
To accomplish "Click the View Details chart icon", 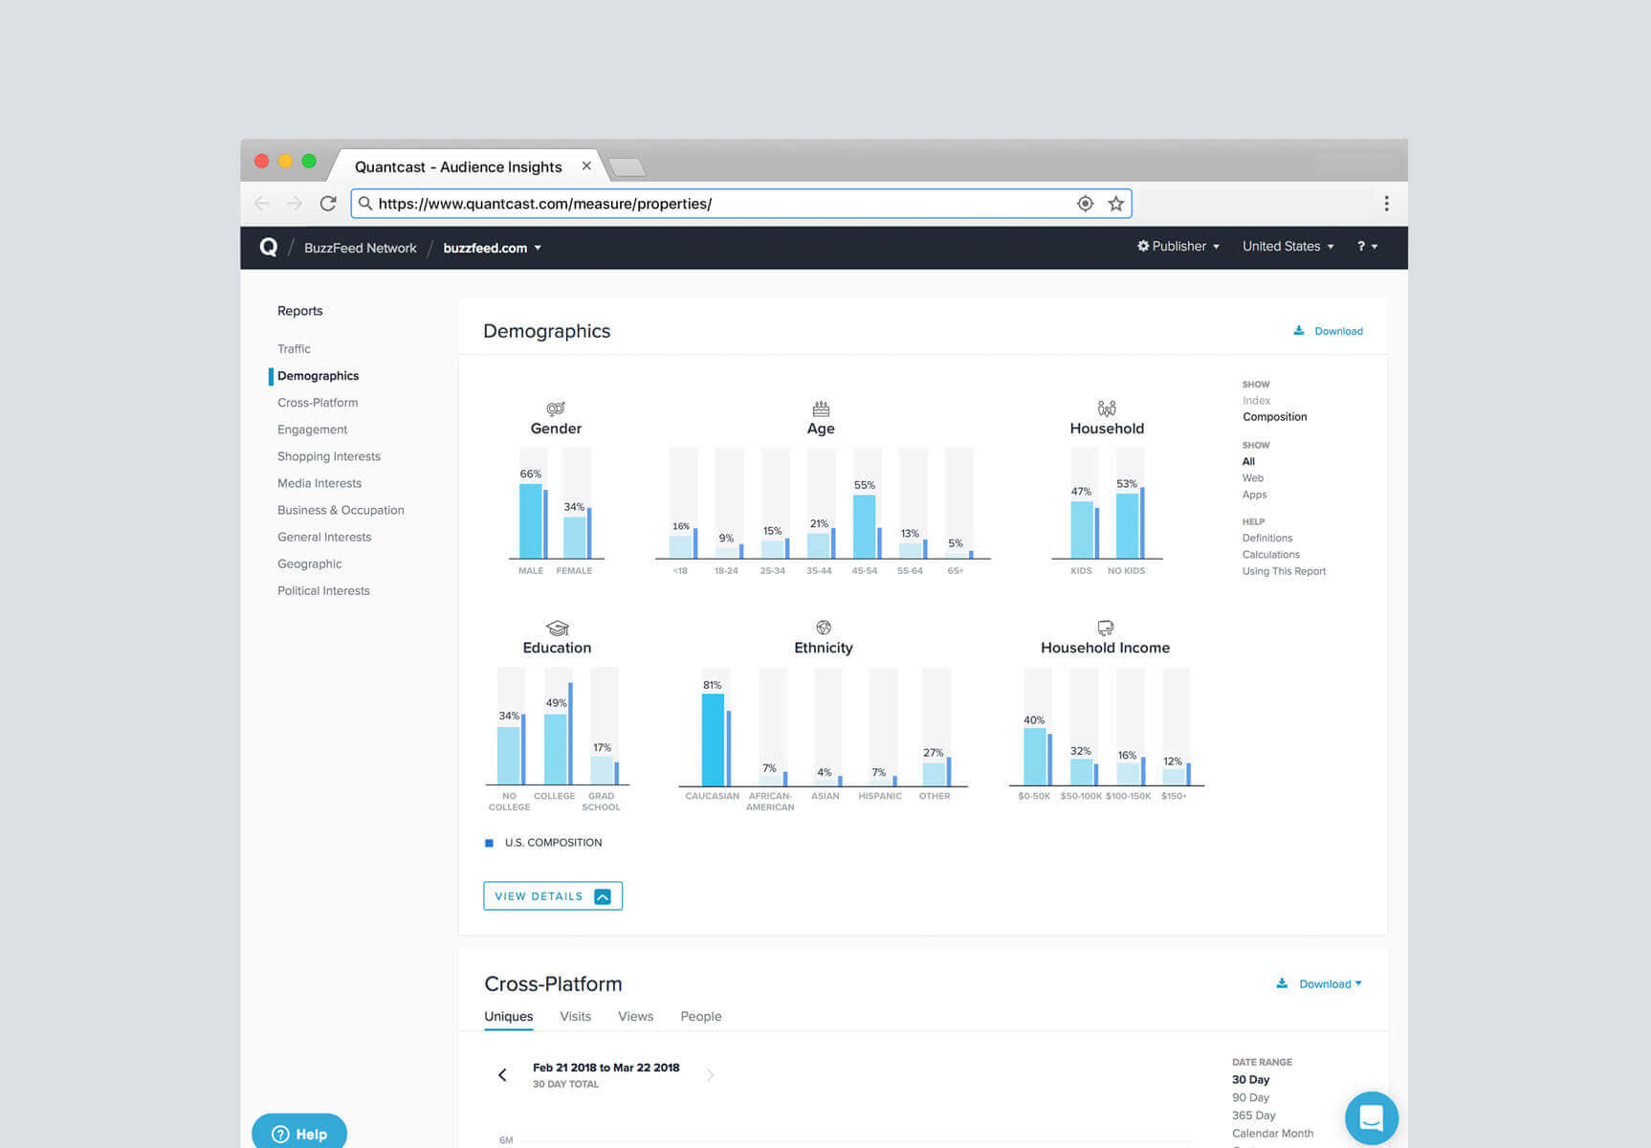I will pyautogui.click(x=603, y=896).
